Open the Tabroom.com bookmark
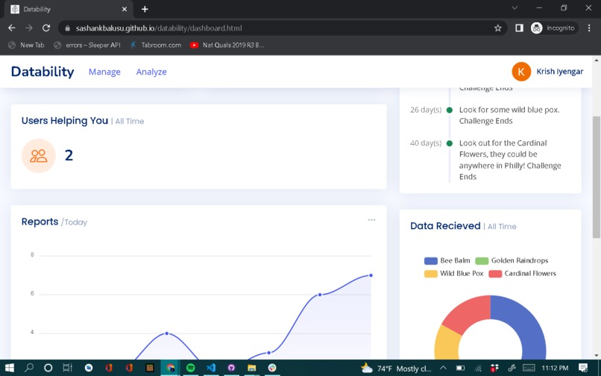Image resolution: width=601 pixels, height=376 pixels. click(x=155, y=45)
